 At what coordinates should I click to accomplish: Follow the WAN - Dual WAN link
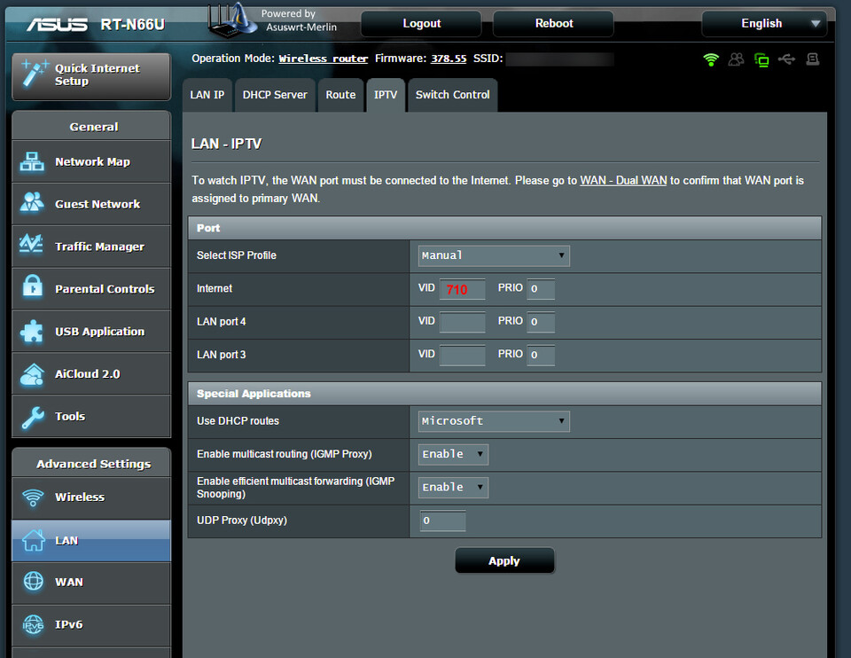(623, 181)
